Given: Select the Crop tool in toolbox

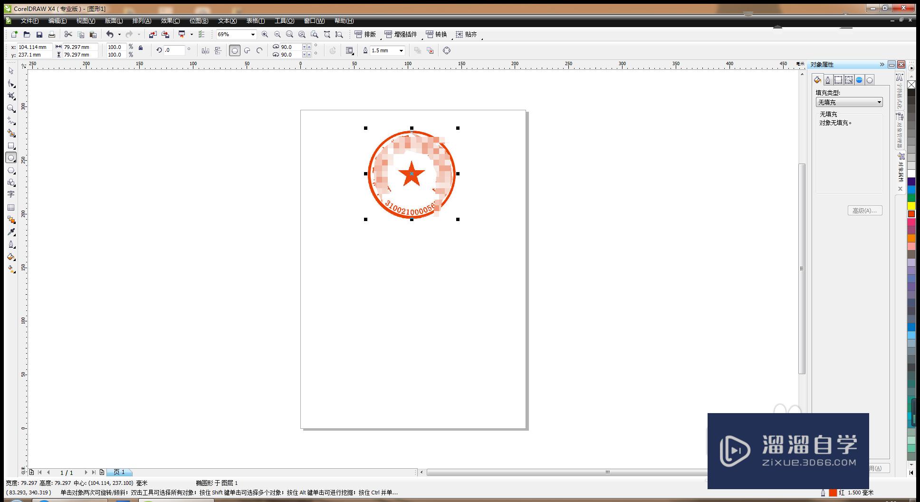Looking at the screenshot, I should pos(11,96).
